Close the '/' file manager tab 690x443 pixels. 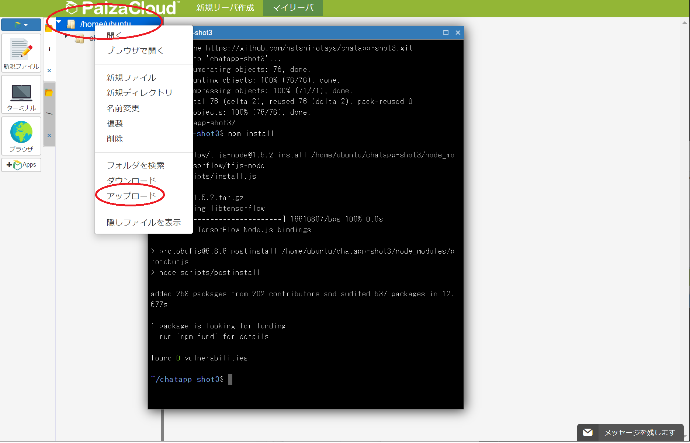pyautogui.click(x=49, y=135)
